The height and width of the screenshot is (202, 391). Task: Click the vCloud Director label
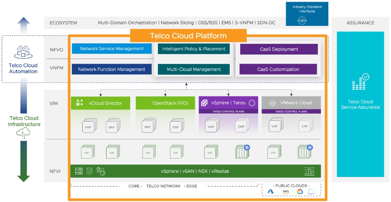pyautogui.click(x=105, y=103)
